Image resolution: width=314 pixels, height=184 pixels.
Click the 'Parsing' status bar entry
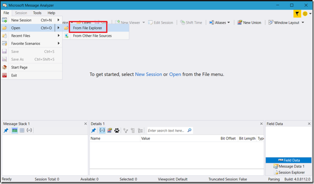coord(274,179)
